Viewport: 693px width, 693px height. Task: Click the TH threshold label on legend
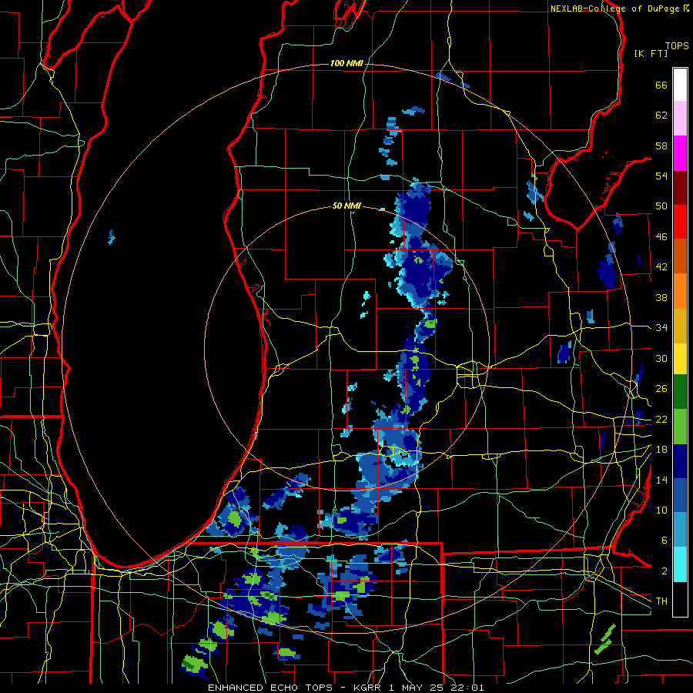click(661, 601)
